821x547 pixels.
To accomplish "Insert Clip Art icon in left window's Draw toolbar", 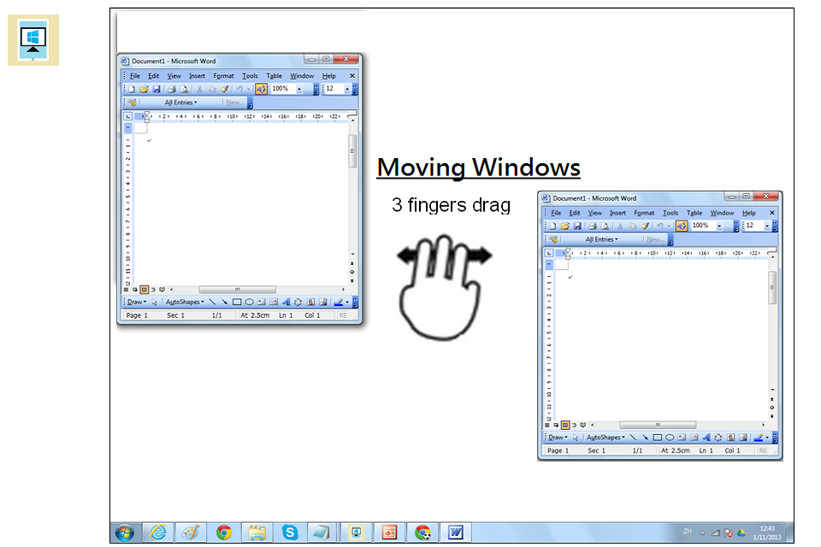I will coord(310,302).
